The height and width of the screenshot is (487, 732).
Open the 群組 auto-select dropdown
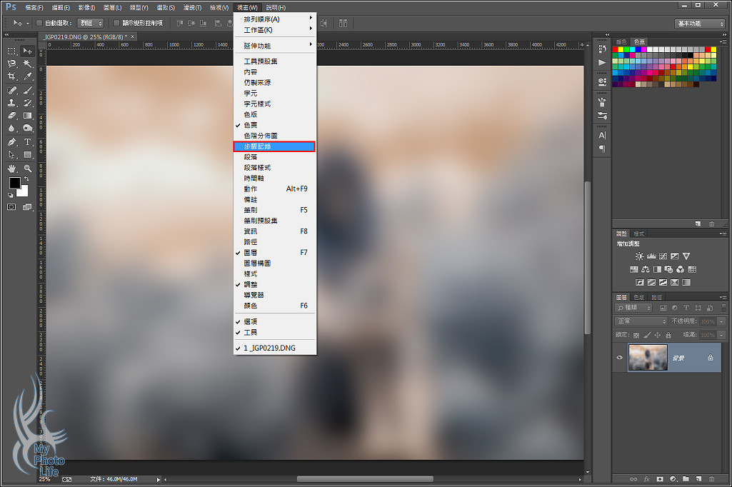coord(91,23)
